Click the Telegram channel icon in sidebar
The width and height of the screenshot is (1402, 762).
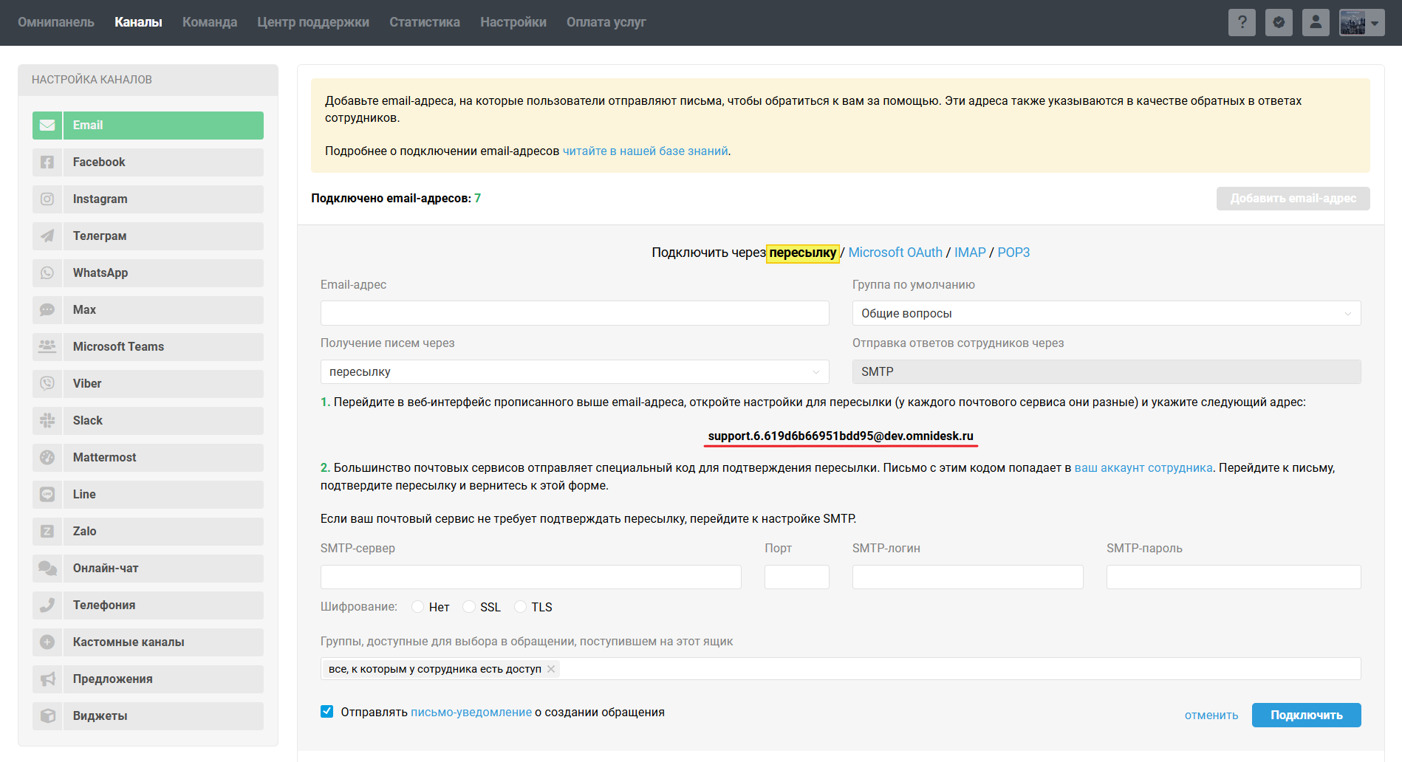47,236
